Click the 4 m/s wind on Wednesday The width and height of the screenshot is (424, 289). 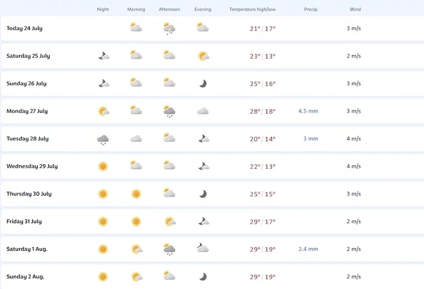[354, 166]
